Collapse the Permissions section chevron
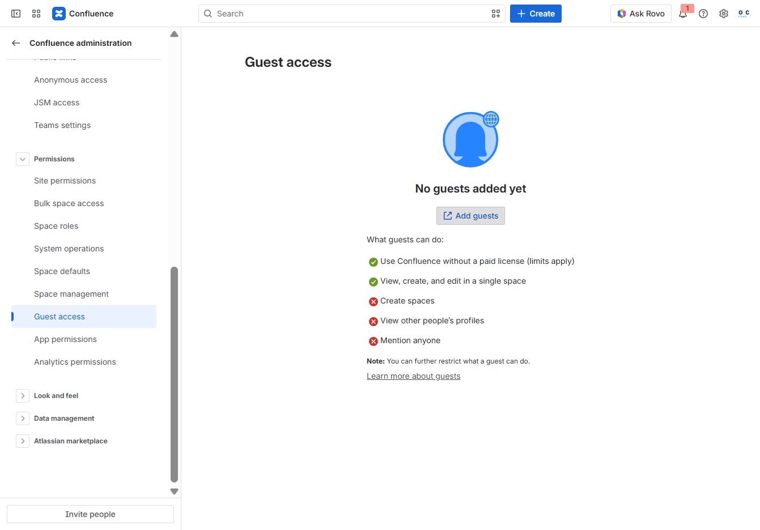760x530 pixels. click(23, 159)
